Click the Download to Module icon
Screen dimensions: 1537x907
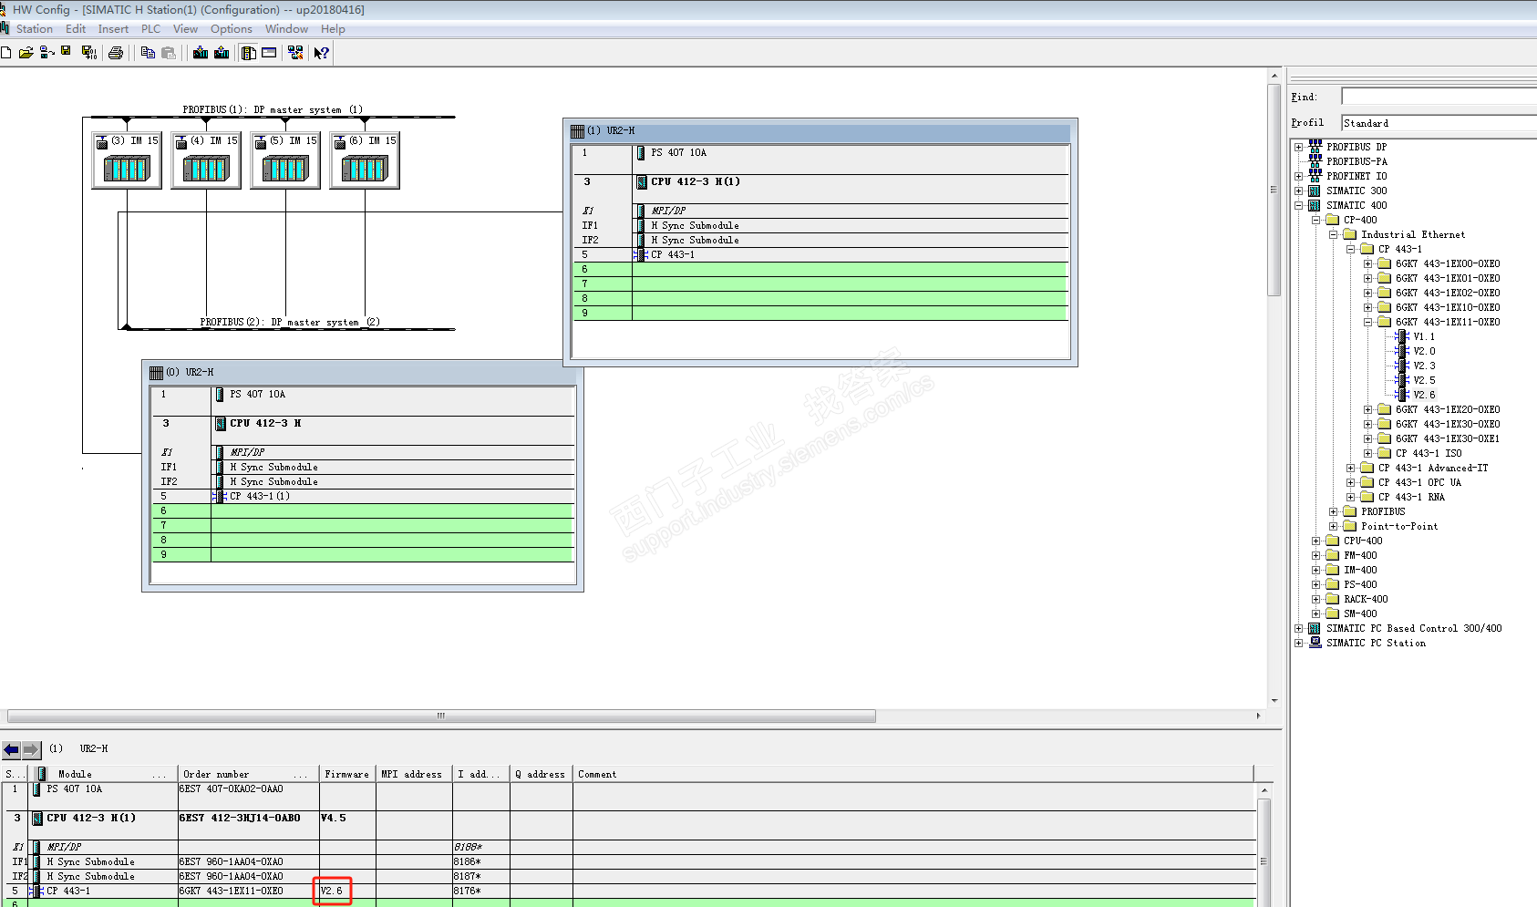pos(201,53)
